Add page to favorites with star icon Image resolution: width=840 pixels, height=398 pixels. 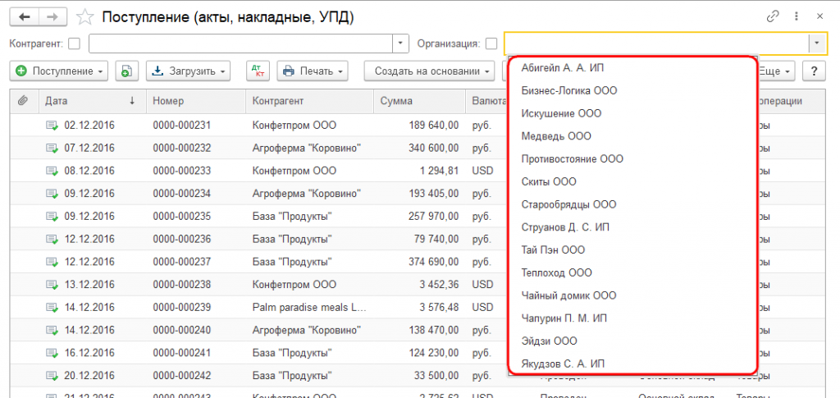point(84,17)
